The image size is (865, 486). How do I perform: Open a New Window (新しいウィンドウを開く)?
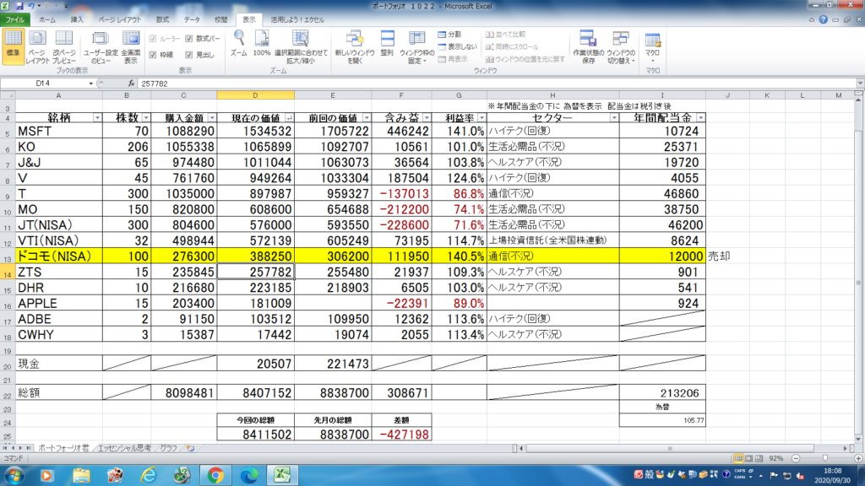pos(354,46)
